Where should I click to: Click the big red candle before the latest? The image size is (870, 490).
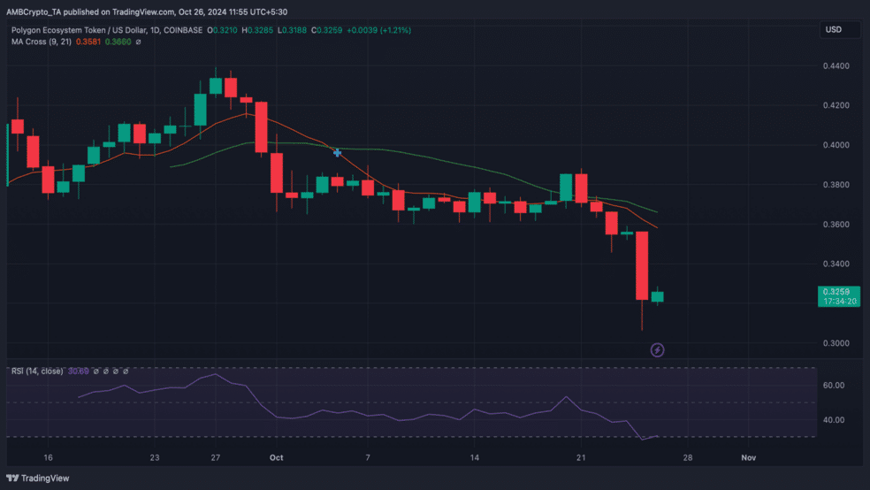click(642, 266)
